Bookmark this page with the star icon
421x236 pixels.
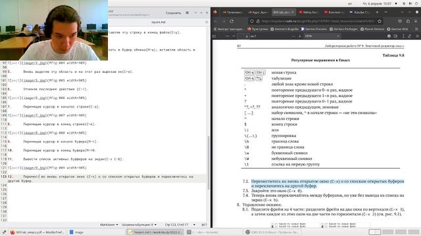pos(380,21)
